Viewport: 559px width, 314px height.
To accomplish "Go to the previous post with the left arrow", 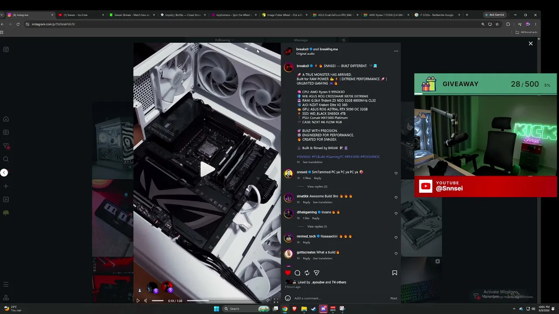I will pyautogui.click(x=4, y=173).
